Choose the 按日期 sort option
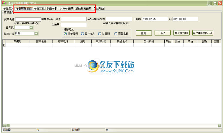This screenshot has width=223, height=133. point(100,34)
